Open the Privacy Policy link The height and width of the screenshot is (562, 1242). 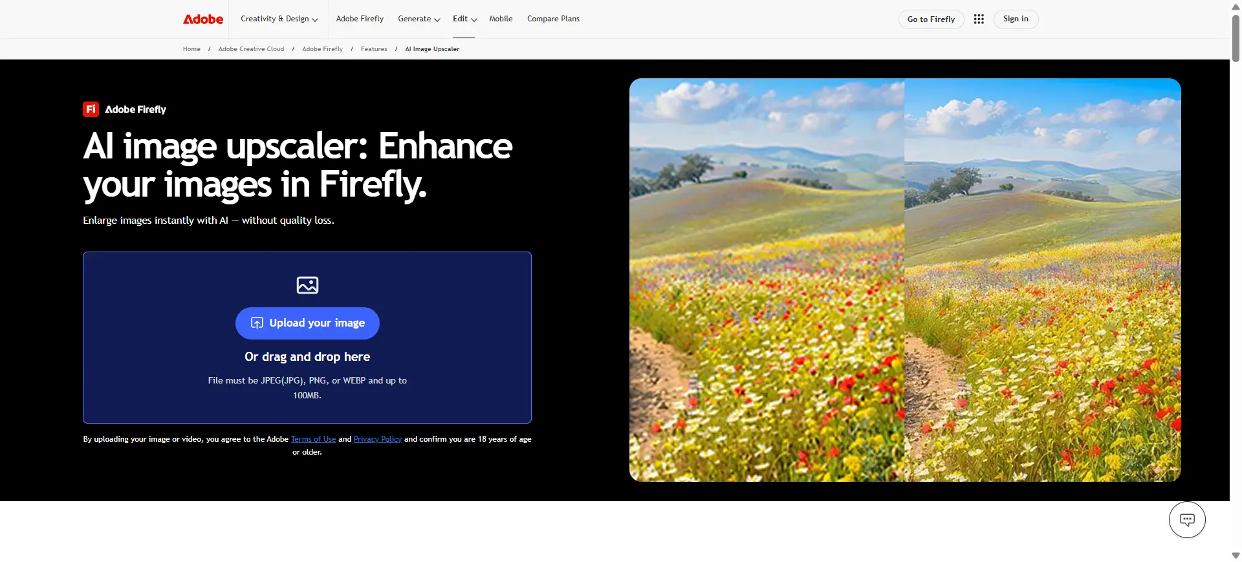(x=378, y=439)
